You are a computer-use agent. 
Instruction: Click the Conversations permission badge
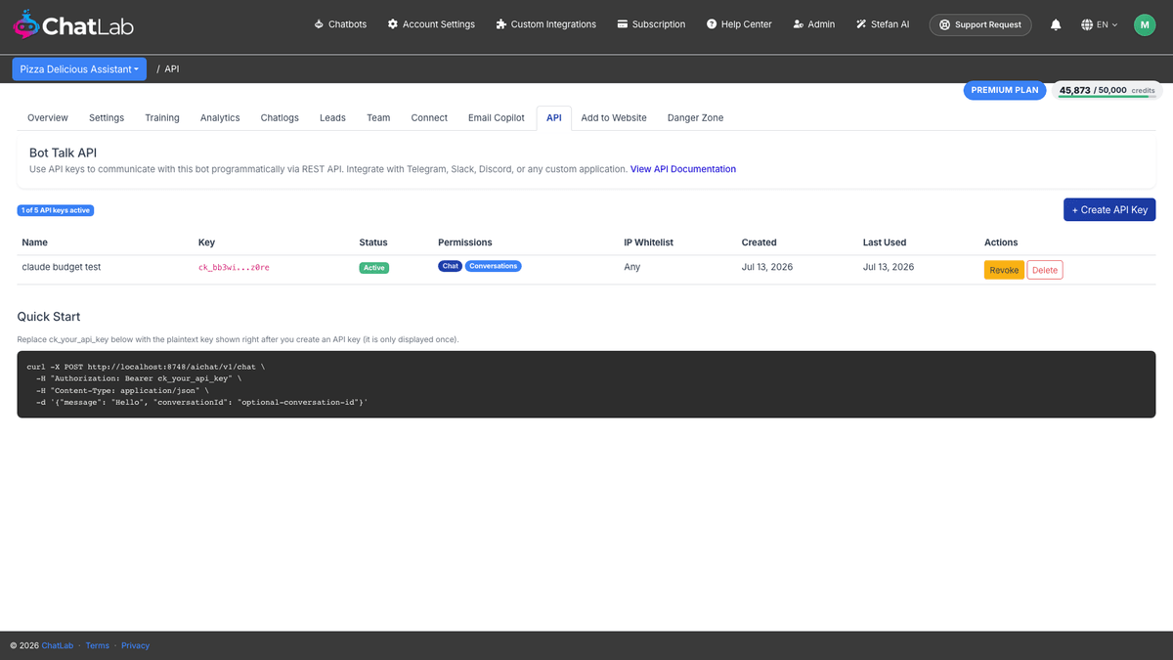point(494,266)
